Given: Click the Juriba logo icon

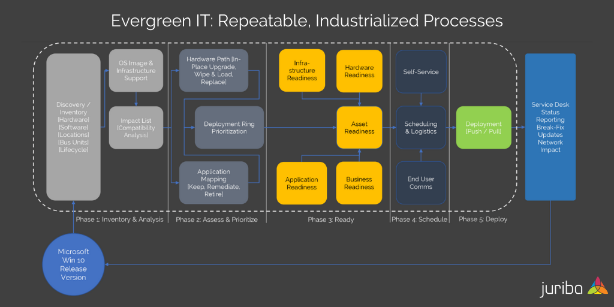Looking at the screenshot, I should coord(597,285).
